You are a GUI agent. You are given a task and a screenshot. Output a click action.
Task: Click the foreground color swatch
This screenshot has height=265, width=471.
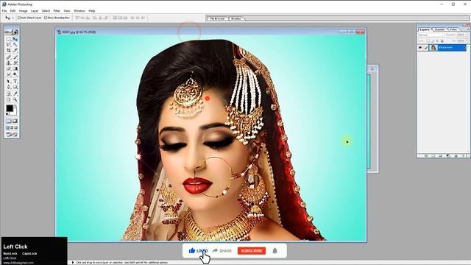coord(10,108)
